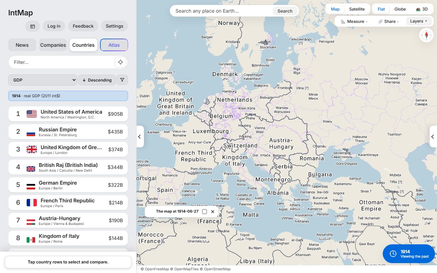The image size is (437, 273).
Task: Click the Log in button
Action: tap(54, 26)
